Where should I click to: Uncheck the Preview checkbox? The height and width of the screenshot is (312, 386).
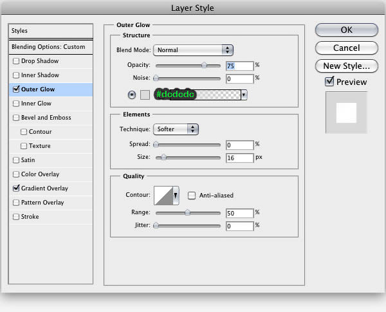click(329, 81)
